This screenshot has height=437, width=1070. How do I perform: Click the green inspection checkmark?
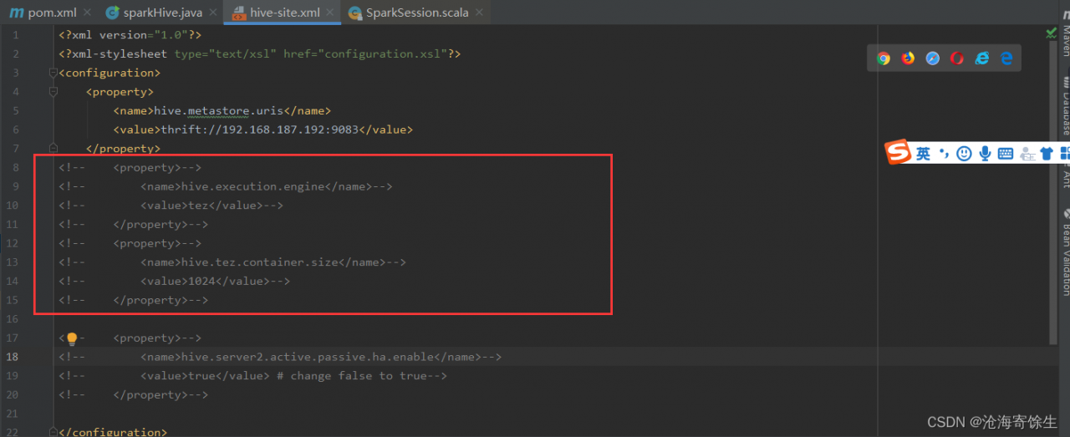pos(1051,33)
